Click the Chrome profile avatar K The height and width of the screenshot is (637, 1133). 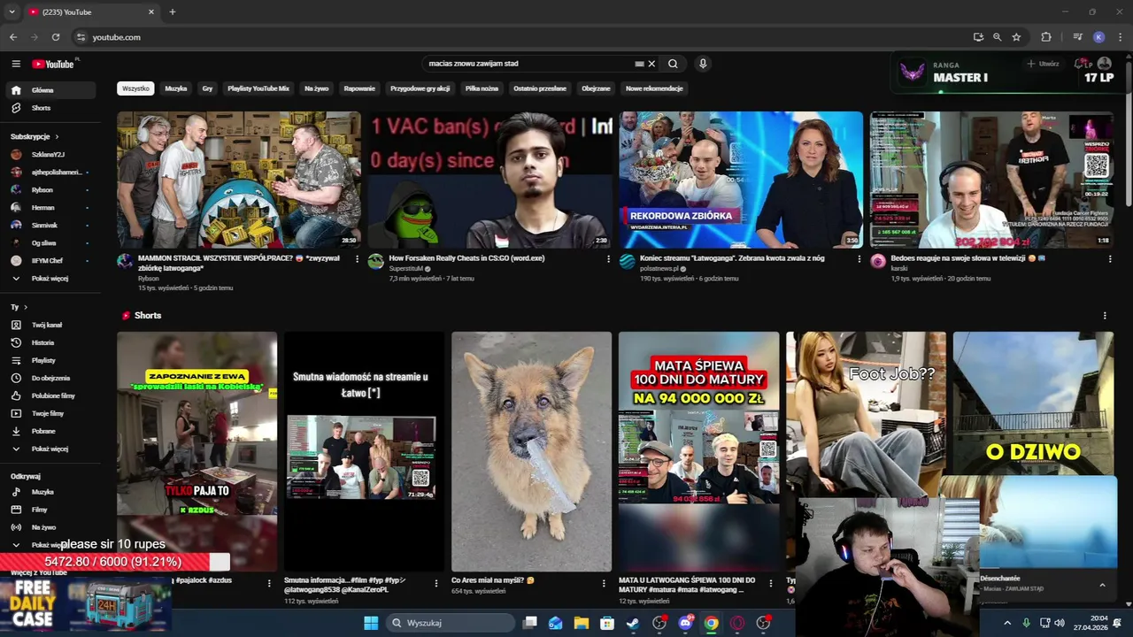click(x=1098, y=37)
